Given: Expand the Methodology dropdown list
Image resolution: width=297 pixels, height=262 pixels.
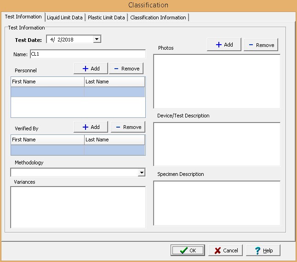Looking at the screenshot, I should (x=142, y=173).
